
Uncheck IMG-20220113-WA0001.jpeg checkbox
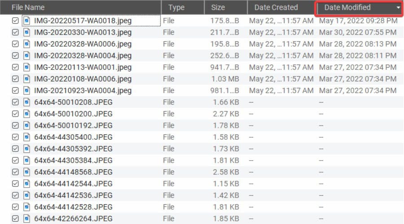pyautogui.click(x=15, y=67)
